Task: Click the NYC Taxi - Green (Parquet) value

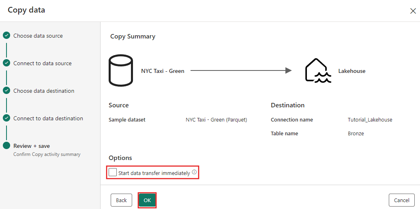Action: point(216,119)
